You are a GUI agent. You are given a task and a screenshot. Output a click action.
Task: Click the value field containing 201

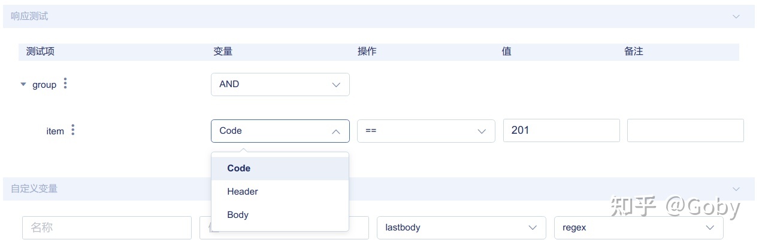pos(561,130)
